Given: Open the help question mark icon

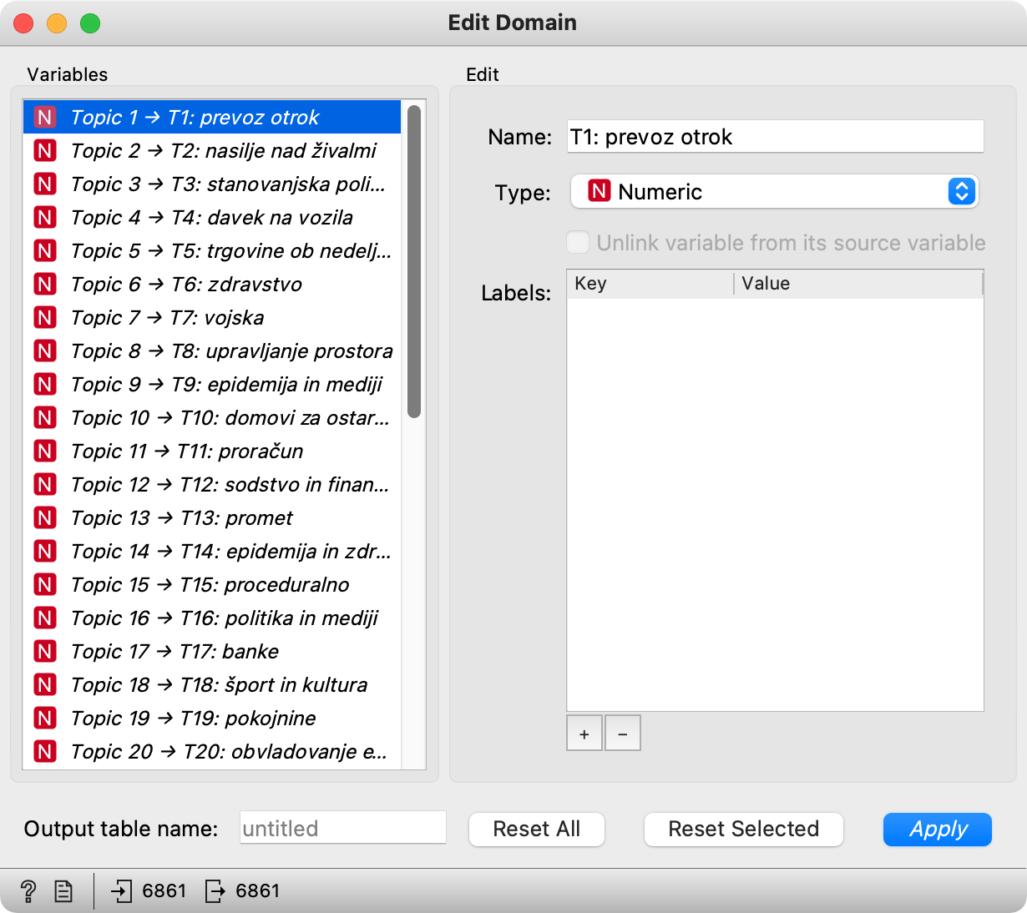Looking at the screenshot, I should [x=28, y=891].
